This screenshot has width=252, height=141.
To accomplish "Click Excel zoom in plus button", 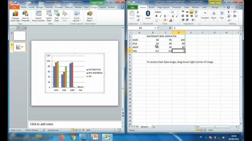I will (237, 130).
